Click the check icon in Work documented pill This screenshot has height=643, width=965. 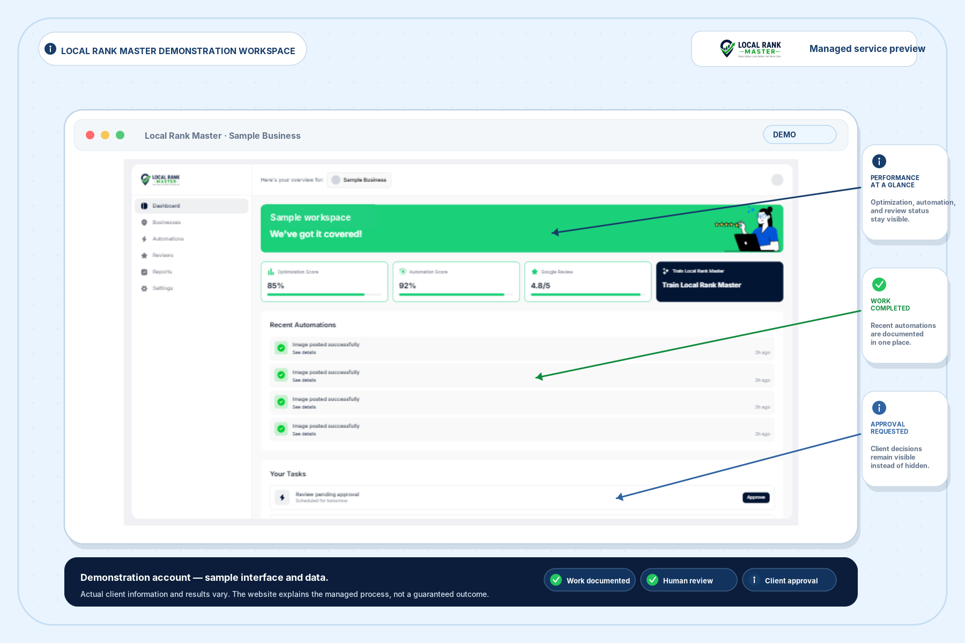click(x=556, y=580)
